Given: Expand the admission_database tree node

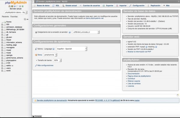Looking at the screenshot, I should 2,27.
